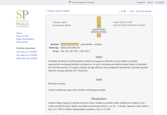Click Dodaj opombo
Image resolution: width=167 pixels, height=115 pixels.
coord(22,42)
